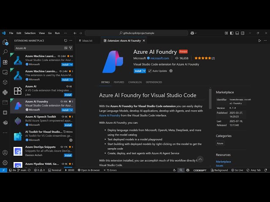The width and height of the screenshot is (270, 202).
Task: Expand install dropdown for first Azure Machine Learning
Action: pyautogui.click(x=71, y=64)
